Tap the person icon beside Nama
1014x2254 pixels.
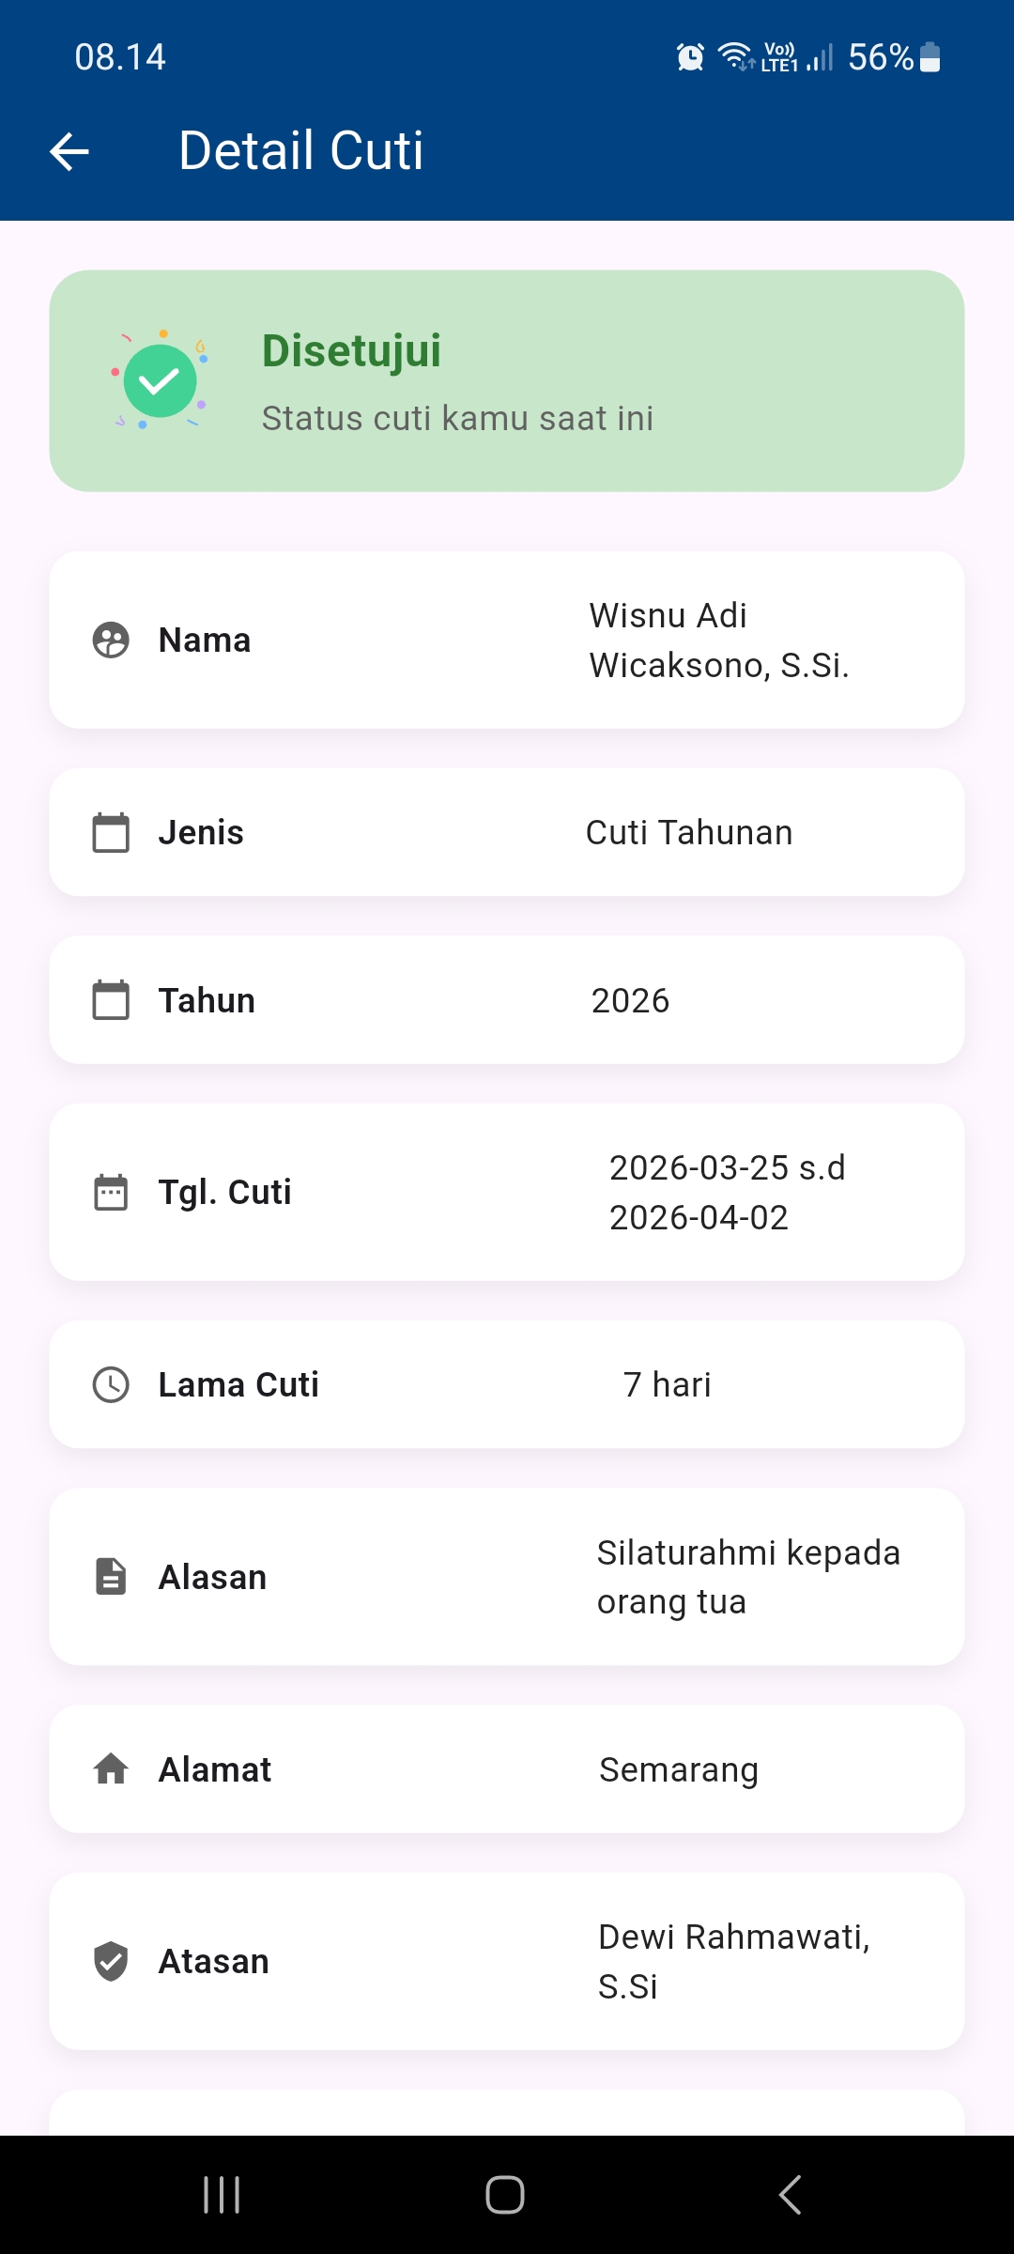click(111, 641)
